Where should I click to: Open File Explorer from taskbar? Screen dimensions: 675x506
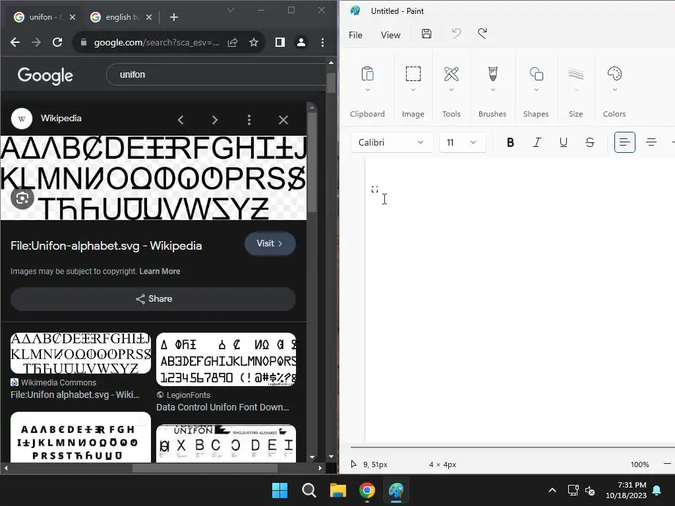tap(338, 490)
